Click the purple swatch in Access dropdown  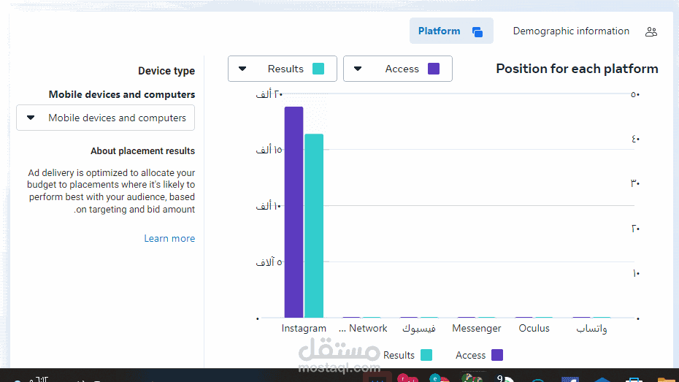(434, 69)
